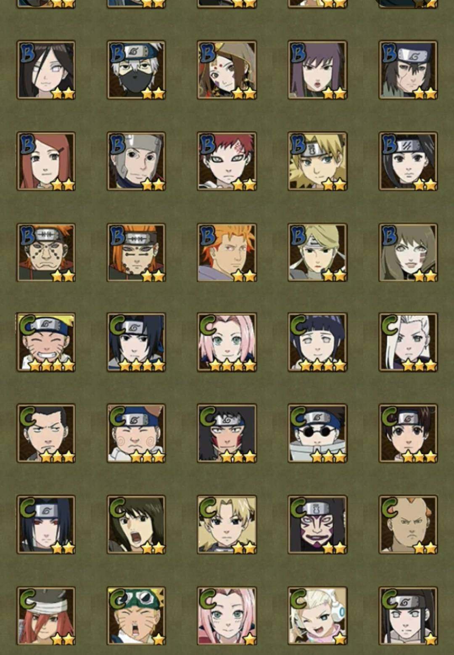Select the long red-haired B-rank woman portrait
Viewport: 454px width, 655px height.
[46, 161]
